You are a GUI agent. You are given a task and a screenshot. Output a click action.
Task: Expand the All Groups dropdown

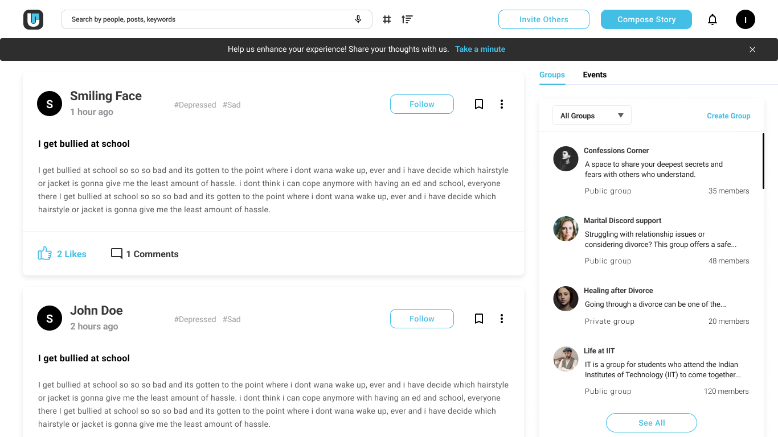point(592,116)
